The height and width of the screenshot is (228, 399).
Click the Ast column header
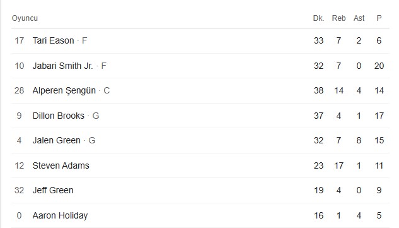coord(359,18)
